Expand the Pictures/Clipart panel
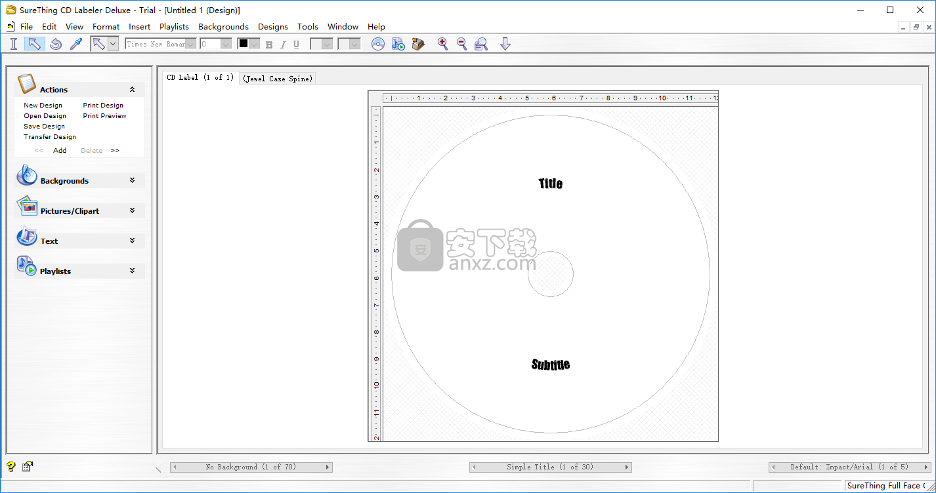The height and width of the screenshot is (493, 936). pyautogui.click(x=132, y=210)
